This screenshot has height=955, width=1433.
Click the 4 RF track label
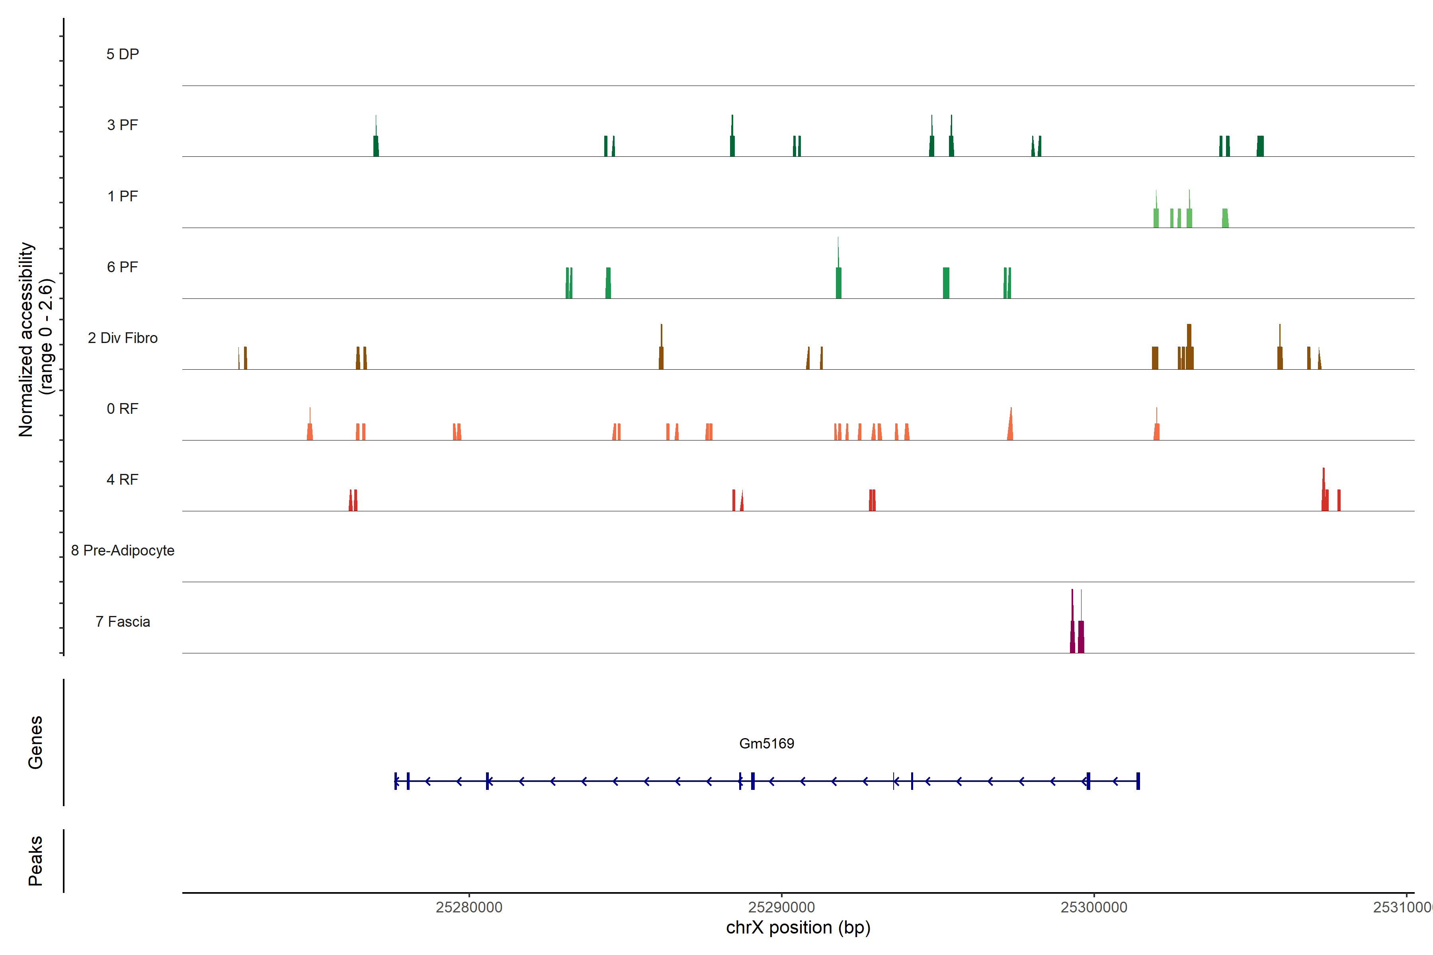coord(123,480)
